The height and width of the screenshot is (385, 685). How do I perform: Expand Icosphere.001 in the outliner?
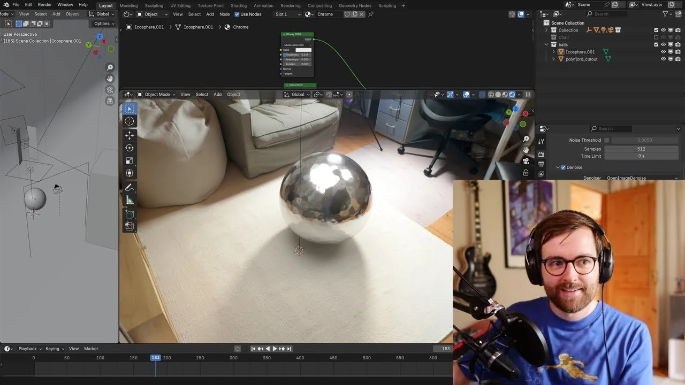click(553, 52)
